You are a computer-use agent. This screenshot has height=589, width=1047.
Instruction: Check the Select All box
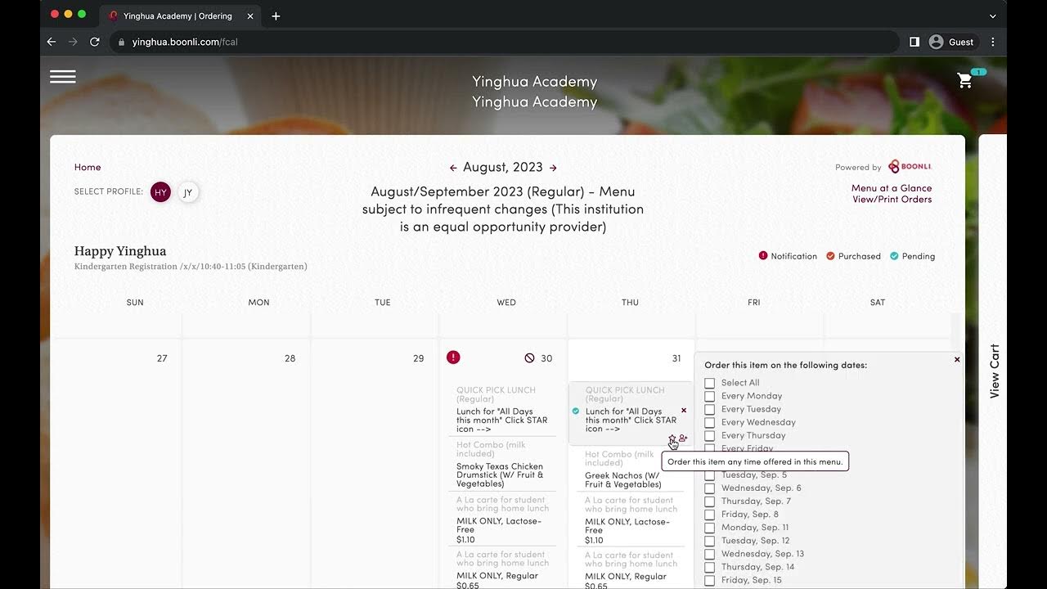click(x=709, y=383)
